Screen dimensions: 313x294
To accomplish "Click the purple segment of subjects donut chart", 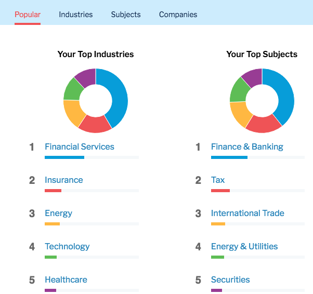I will [x=252, y=77].
